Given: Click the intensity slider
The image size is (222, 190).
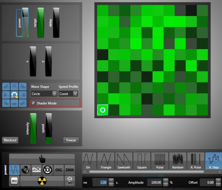Looking at the screenshot, I should pyautogui.click(x=33, y=128).
